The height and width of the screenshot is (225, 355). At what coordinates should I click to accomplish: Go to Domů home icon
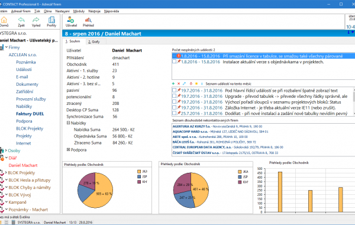(4, 20)
